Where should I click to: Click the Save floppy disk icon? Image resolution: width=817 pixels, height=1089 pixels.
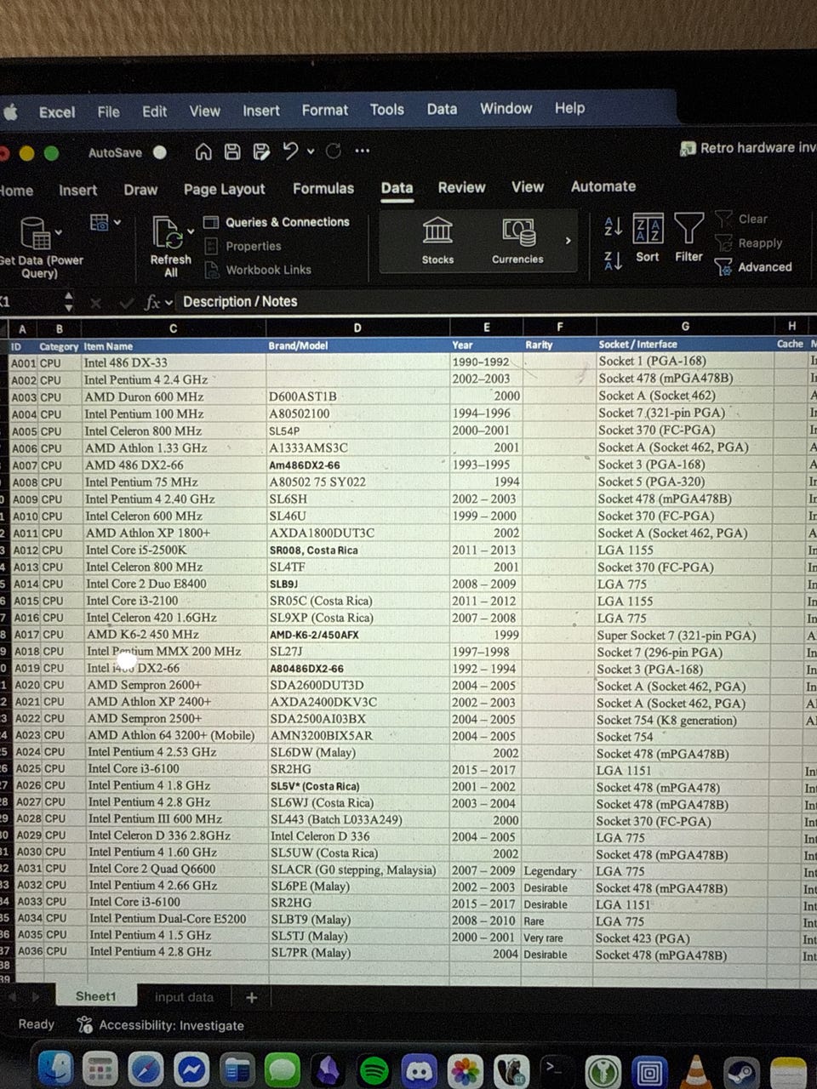coord(231,151)
